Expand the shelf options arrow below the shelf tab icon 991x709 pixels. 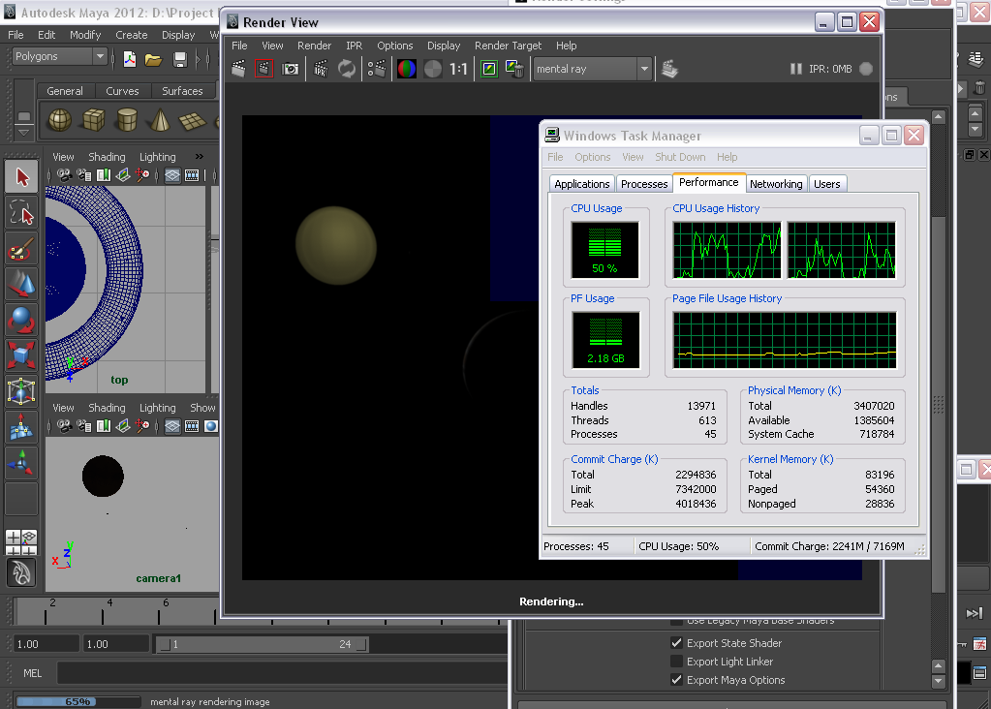(x=23, y=132)
